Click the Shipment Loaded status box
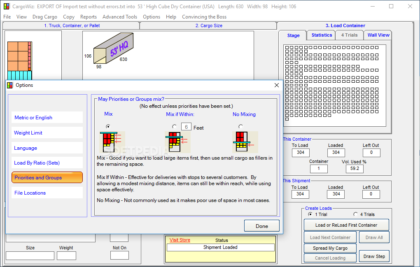This screenshot has width=420, height=267. pos(220,248)
